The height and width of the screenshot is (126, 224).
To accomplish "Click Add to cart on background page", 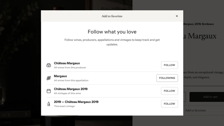I will click(207, 97).
